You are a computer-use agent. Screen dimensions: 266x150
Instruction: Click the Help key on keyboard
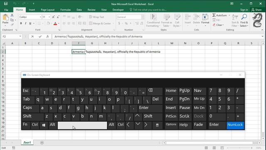185,125
